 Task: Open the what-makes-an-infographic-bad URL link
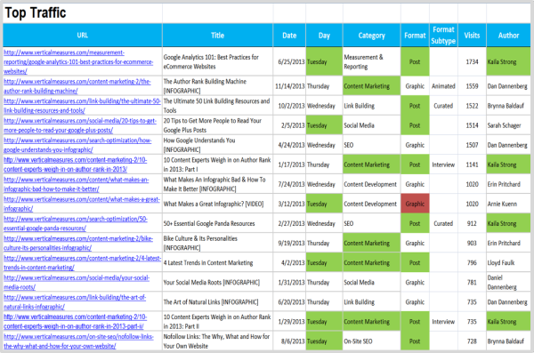pyautogui.click(x=77, y=184)
